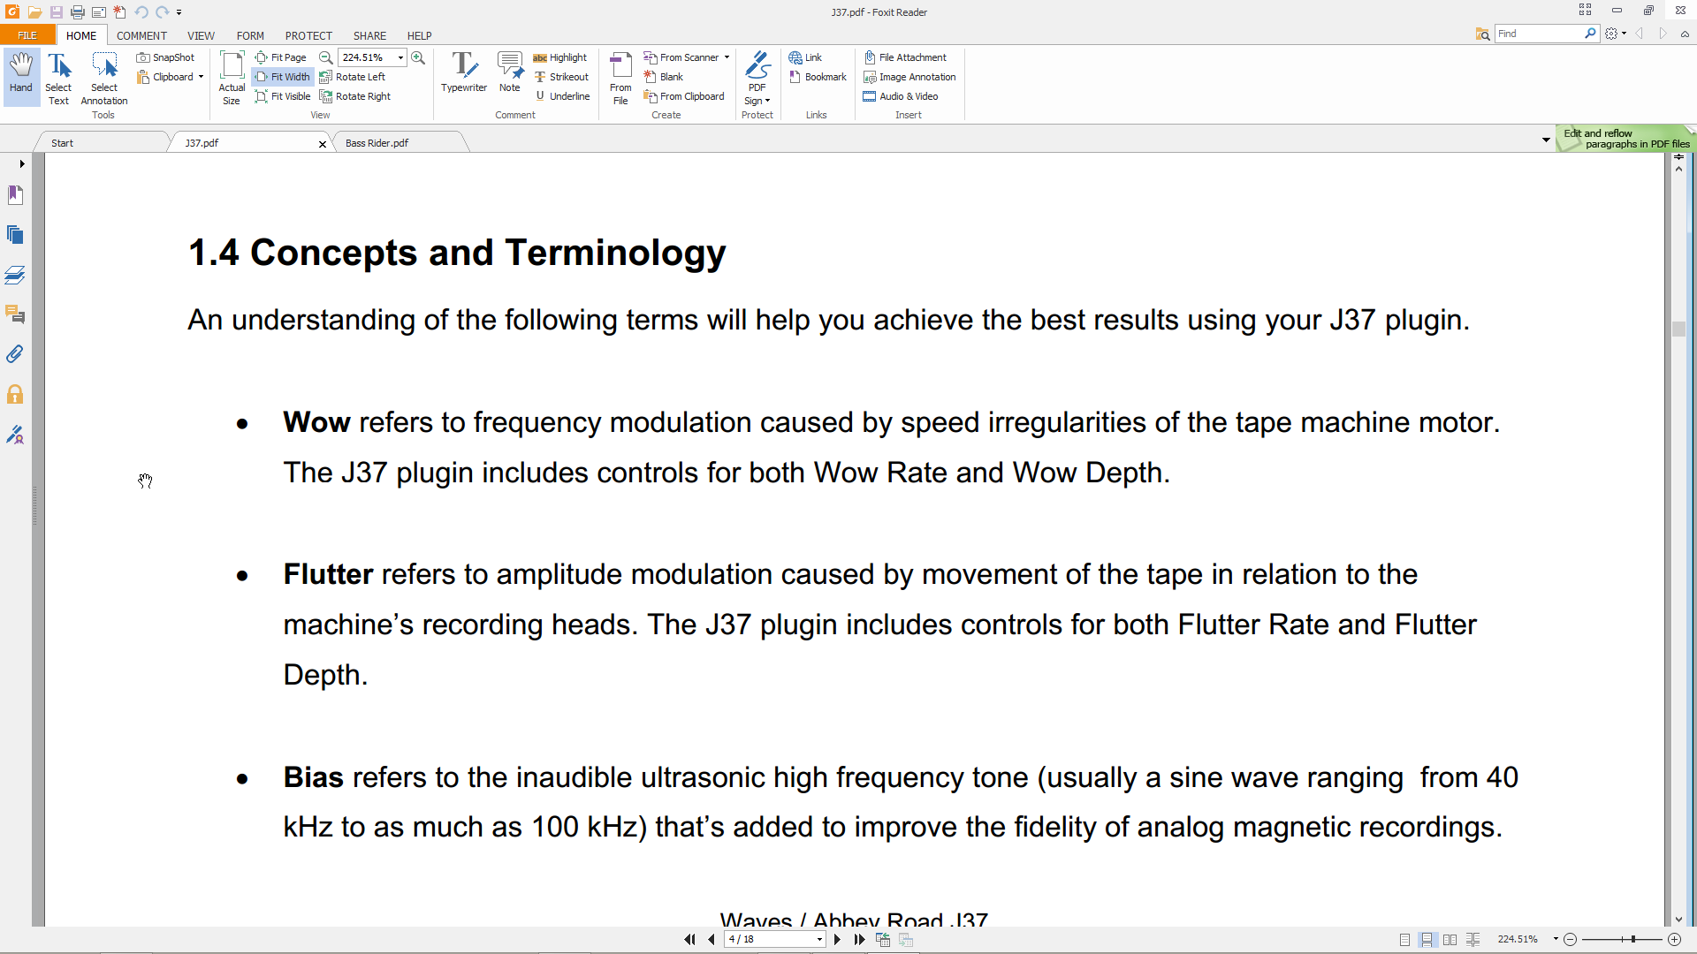Open the security lock panel
The height and width of the screenshot is (954, 1697).
point(15,394)
